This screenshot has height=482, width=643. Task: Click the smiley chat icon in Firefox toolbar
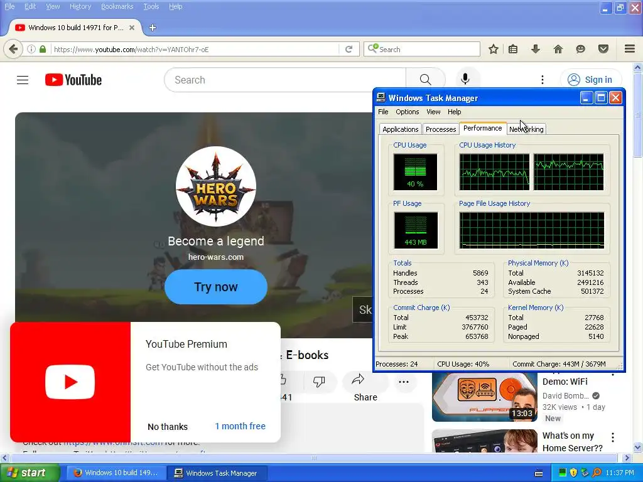coord(580,49)
